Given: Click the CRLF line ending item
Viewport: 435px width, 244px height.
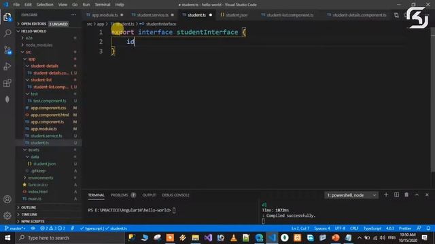Looking at the screenshot, I should pos(354,228).
